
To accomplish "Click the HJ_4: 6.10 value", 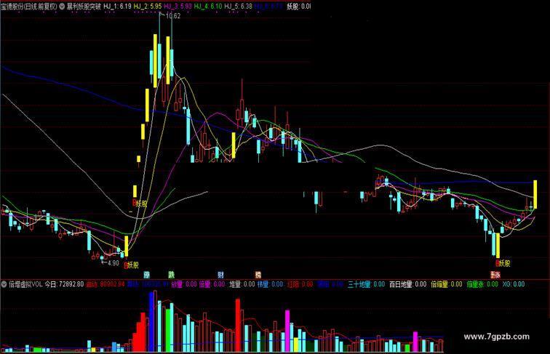I will pyautogui.click(x=208, y=7).
